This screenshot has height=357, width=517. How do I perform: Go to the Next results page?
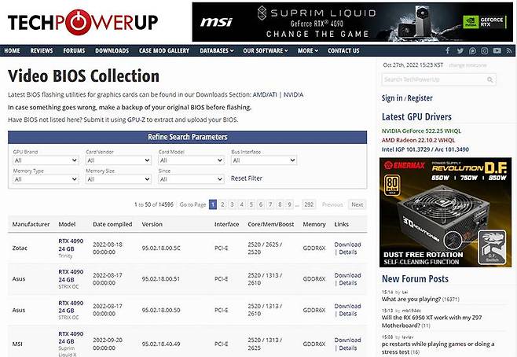(x=357, y=204)
